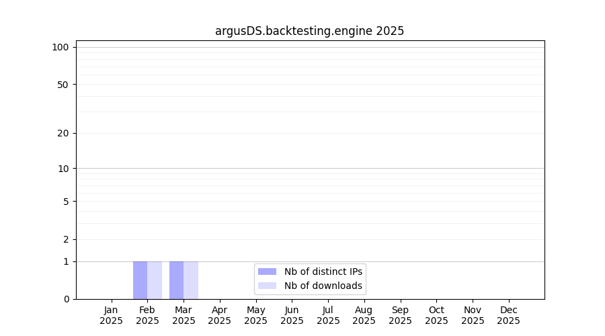
Task: Select the 'Nb of downloads' legend label
Action: [323, 286]
